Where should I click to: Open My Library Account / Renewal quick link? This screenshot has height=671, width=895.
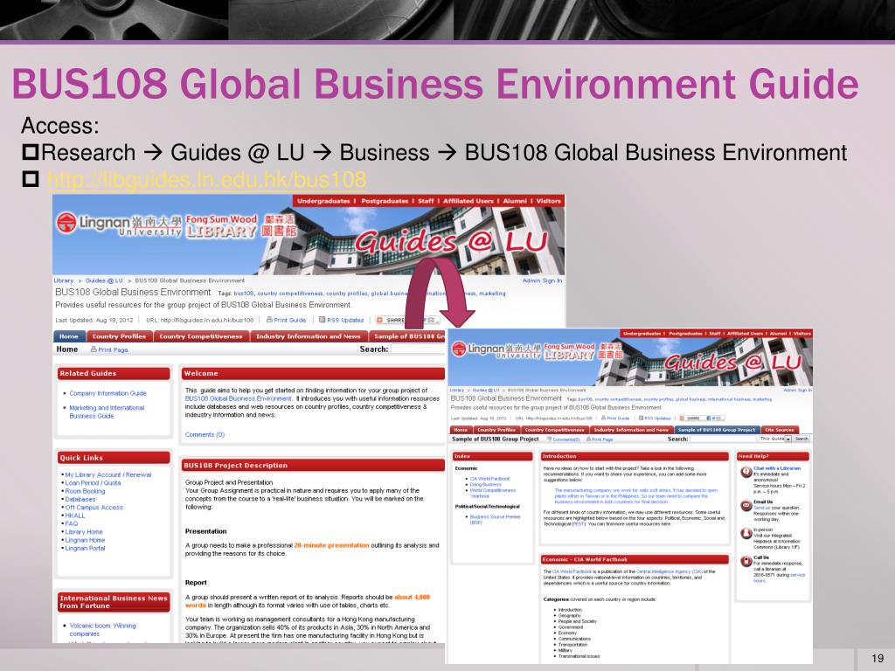point(108,474)
